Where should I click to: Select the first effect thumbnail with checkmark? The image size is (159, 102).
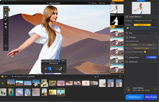(x=117, y=32)
